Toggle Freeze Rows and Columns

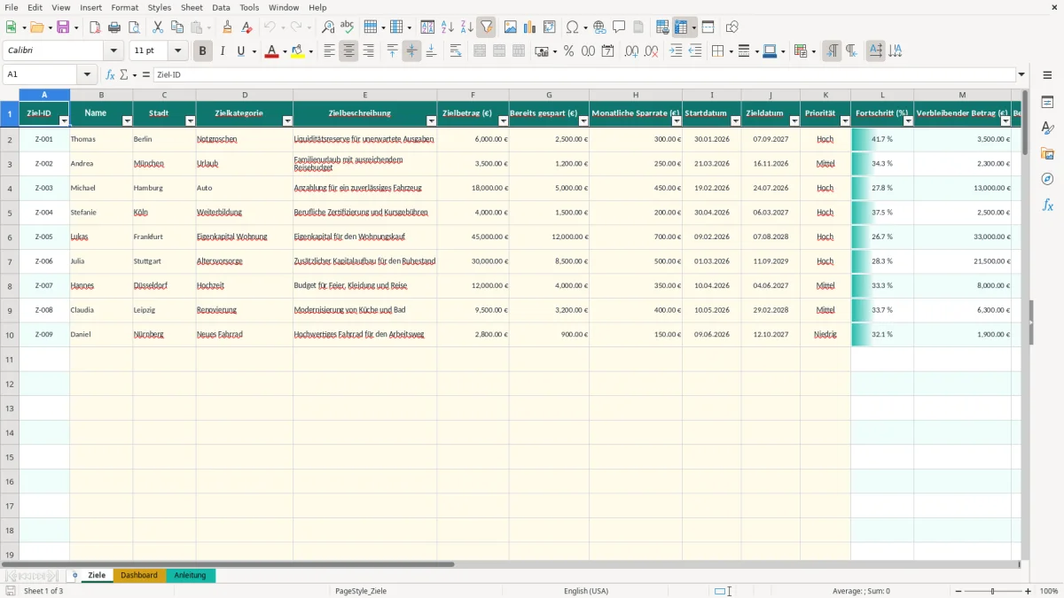point(681,27)
